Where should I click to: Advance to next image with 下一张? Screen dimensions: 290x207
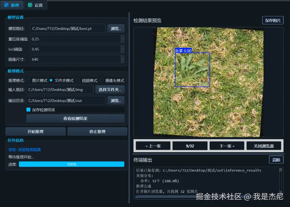coord(227,145)
